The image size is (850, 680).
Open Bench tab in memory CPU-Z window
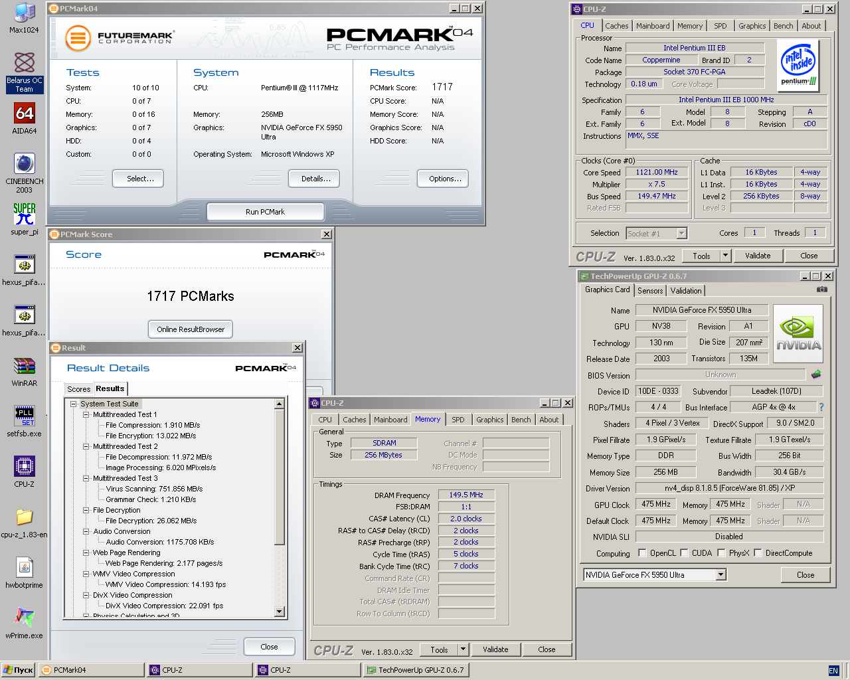pos(521,420)
